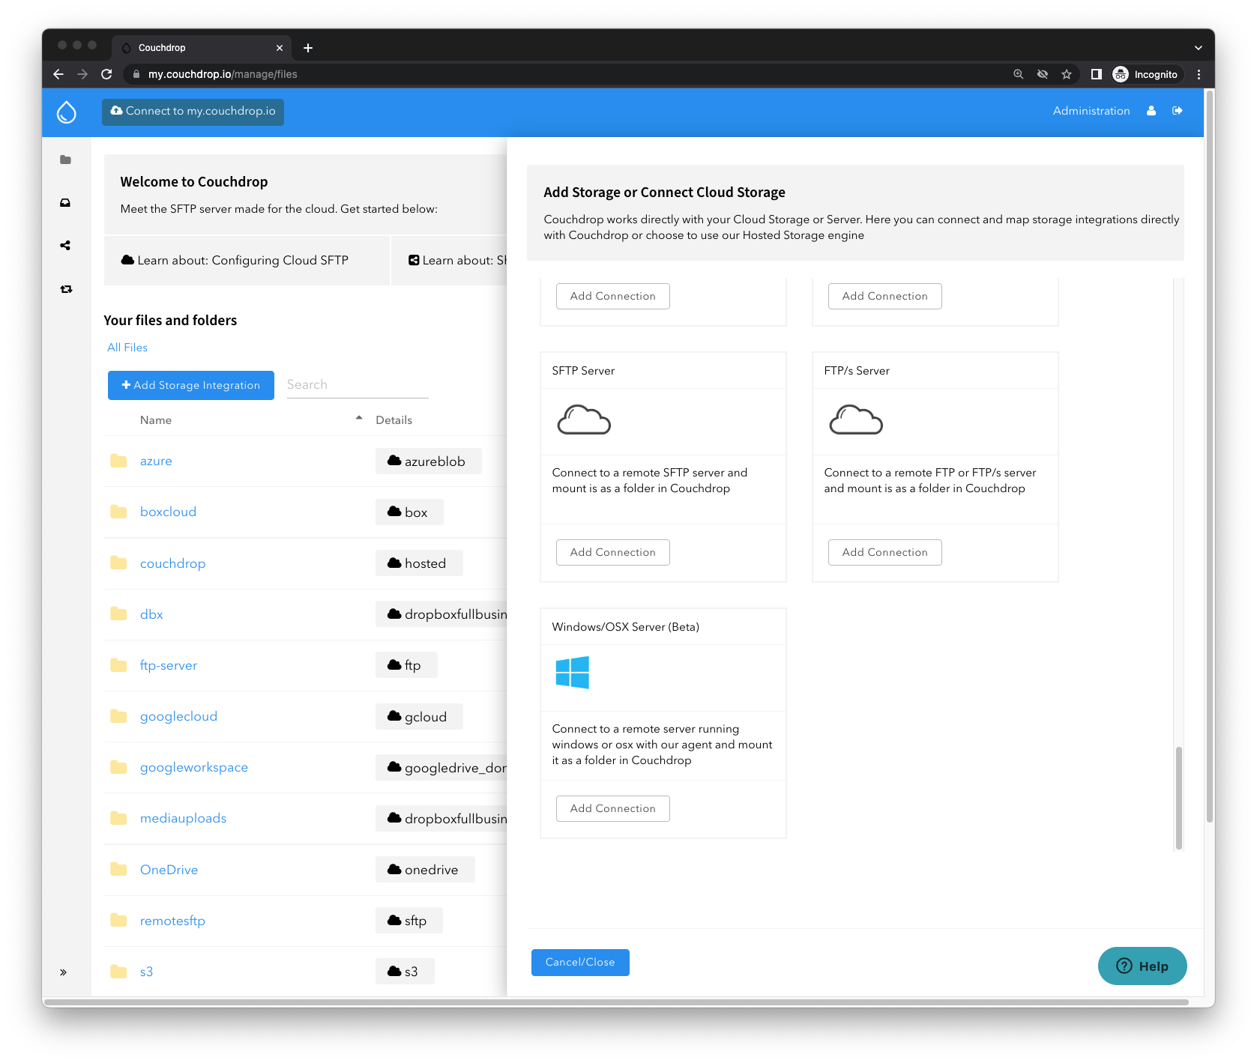Screen dimensions: 1257x1063
Task: Click the Couchdrop droplet logo
Action: (x=67, y=112)
